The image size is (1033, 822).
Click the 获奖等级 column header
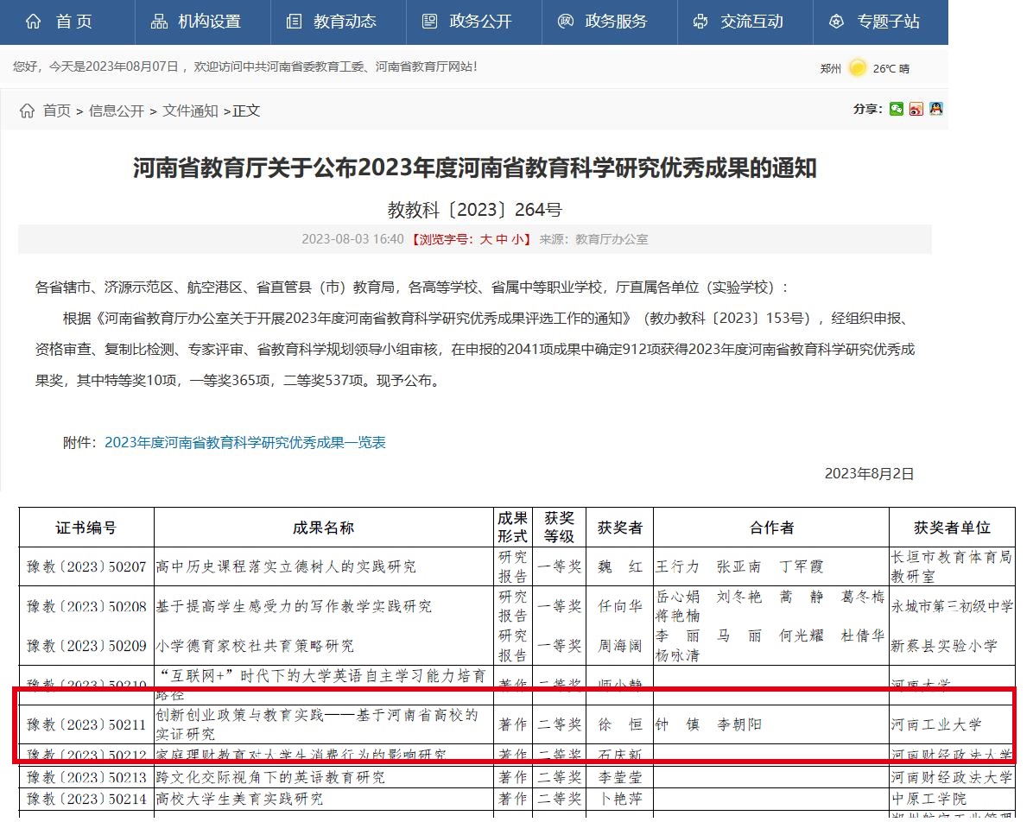click(560, 527)
